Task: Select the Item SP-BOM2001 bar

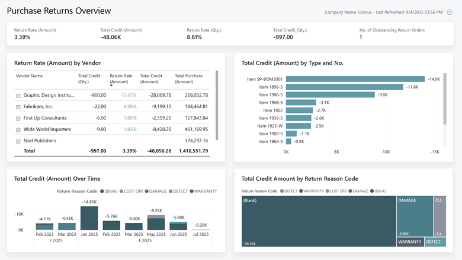Action: 355,79
